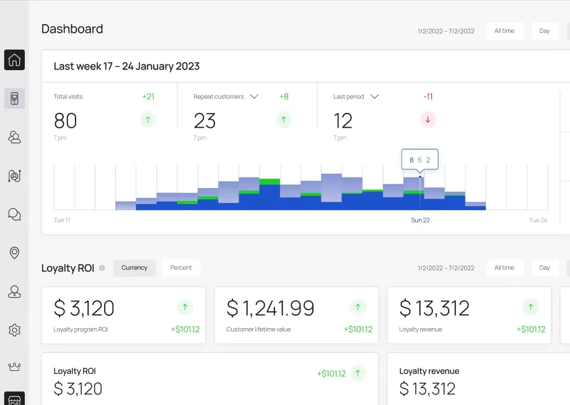Open the chat messages sidebar icon

point(14,215)
